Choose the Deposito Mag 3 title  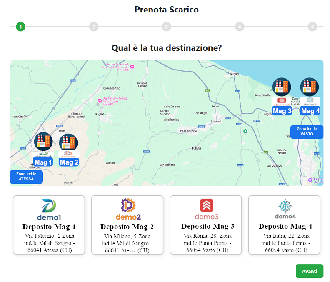[x=208, y=226]
